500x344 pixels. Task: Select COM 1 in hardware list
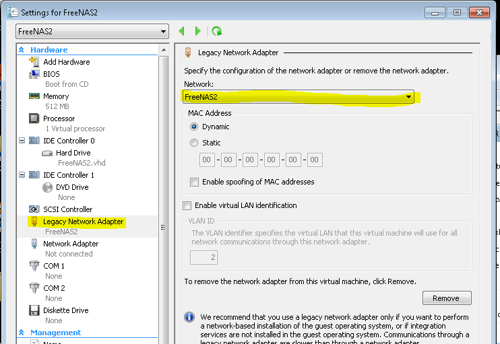(54, 266)
